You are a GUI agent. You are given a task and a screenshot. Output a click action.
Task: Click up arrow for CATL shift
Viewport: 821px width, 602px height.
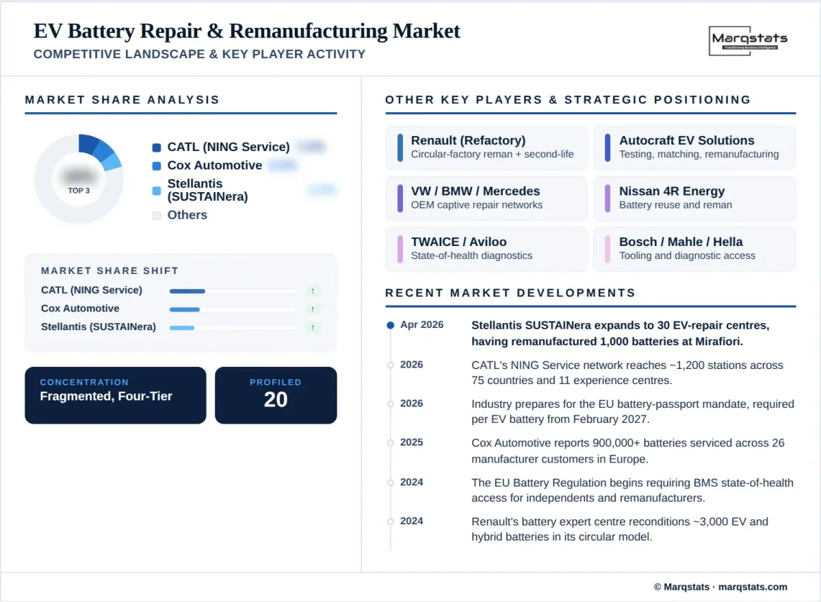pos(313,291)
